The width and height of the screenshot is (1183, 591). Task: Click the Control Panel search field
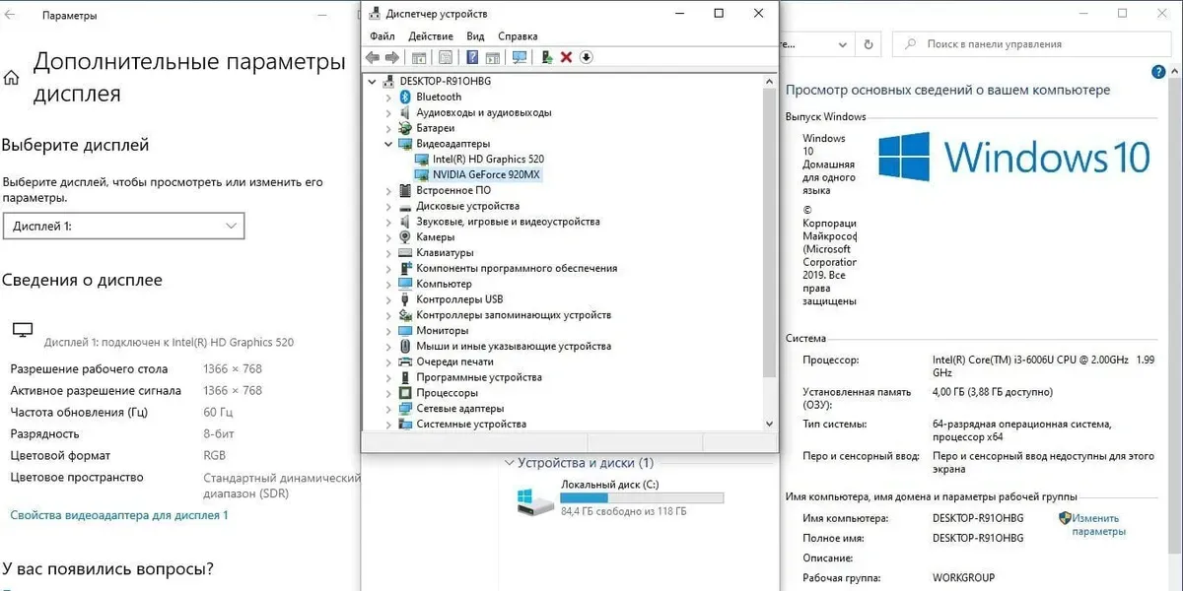tap(1025, 44)
